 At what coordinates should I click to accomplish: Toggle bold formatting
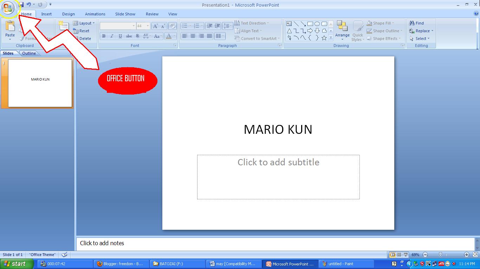click(104, 36)
